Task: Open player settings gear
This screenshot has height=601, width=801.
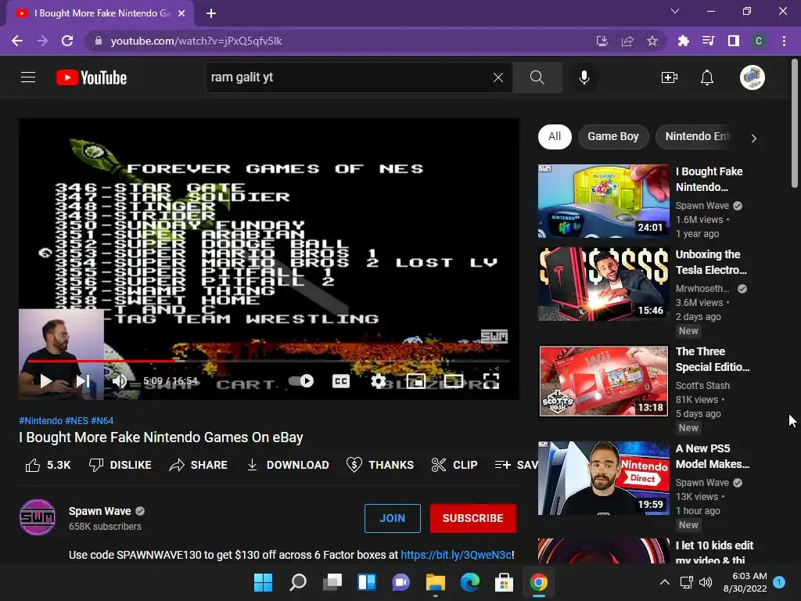Action: point(378,381)
